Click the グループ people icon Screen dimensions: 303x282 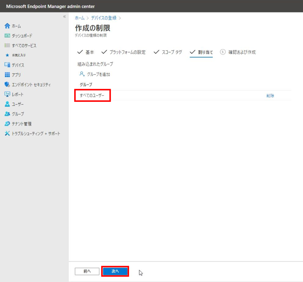pos(7,114)
